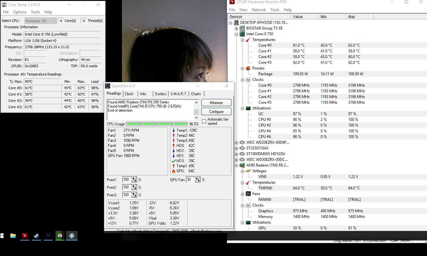Click the GPU Fan speed spinner arrows

tap(198, 180)
